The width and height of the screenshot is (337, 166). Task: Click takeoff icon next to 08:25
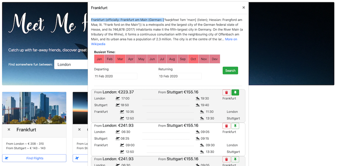click(117, 138)
